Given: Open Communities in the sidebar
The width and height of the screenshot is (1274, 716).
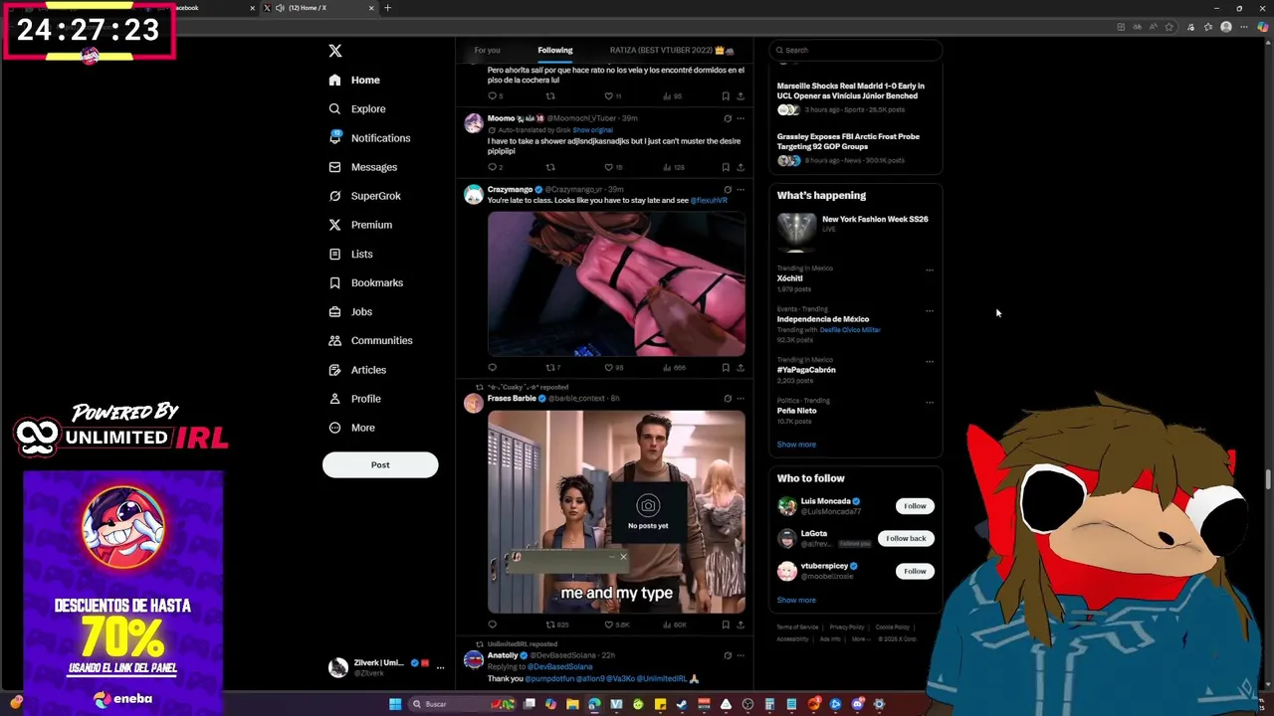Looking at the screenshot, I should (370, 340).
